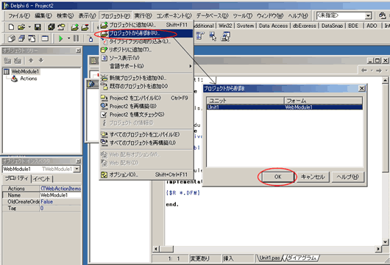The height and width of the screenshot is (265, 390).
Task: Open the 表示(V) menu
Action: pos(87,16)
